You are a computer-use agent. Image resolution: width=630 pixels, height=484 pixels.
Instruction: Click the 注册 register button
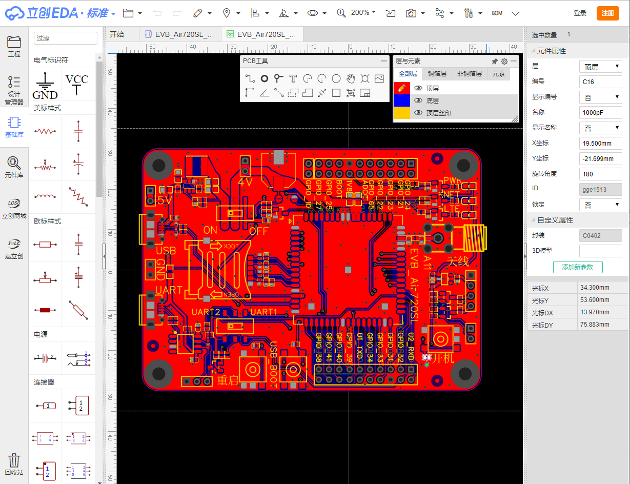point(608,13)
